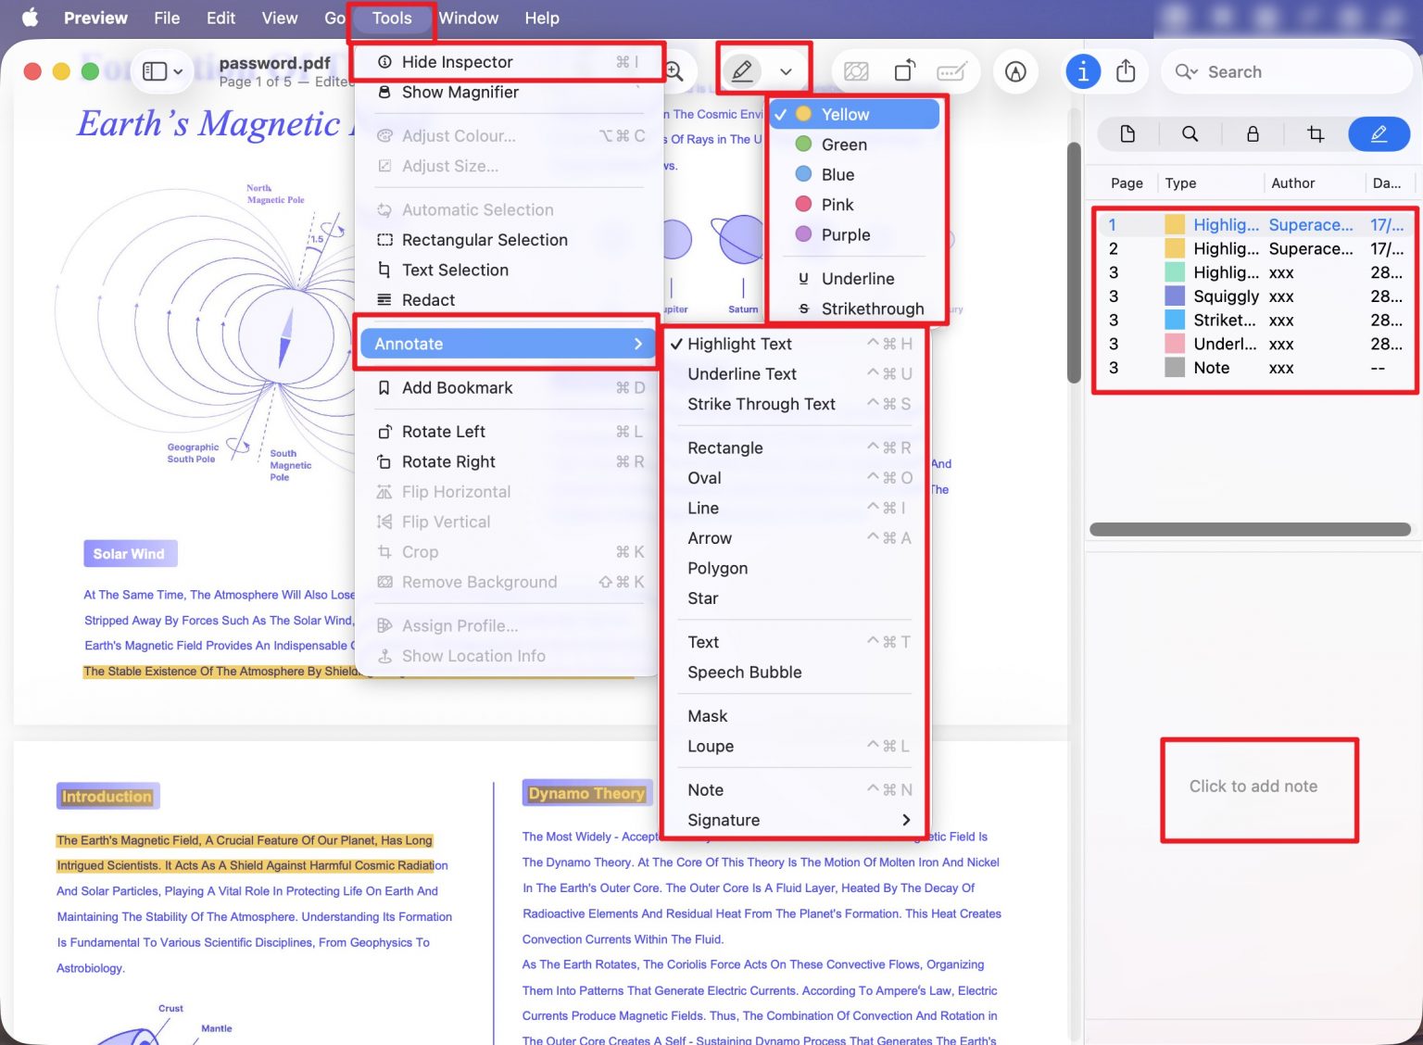Choose Rectangle annotation shape
The image size is (1423, 1045).
click(794, 448)
